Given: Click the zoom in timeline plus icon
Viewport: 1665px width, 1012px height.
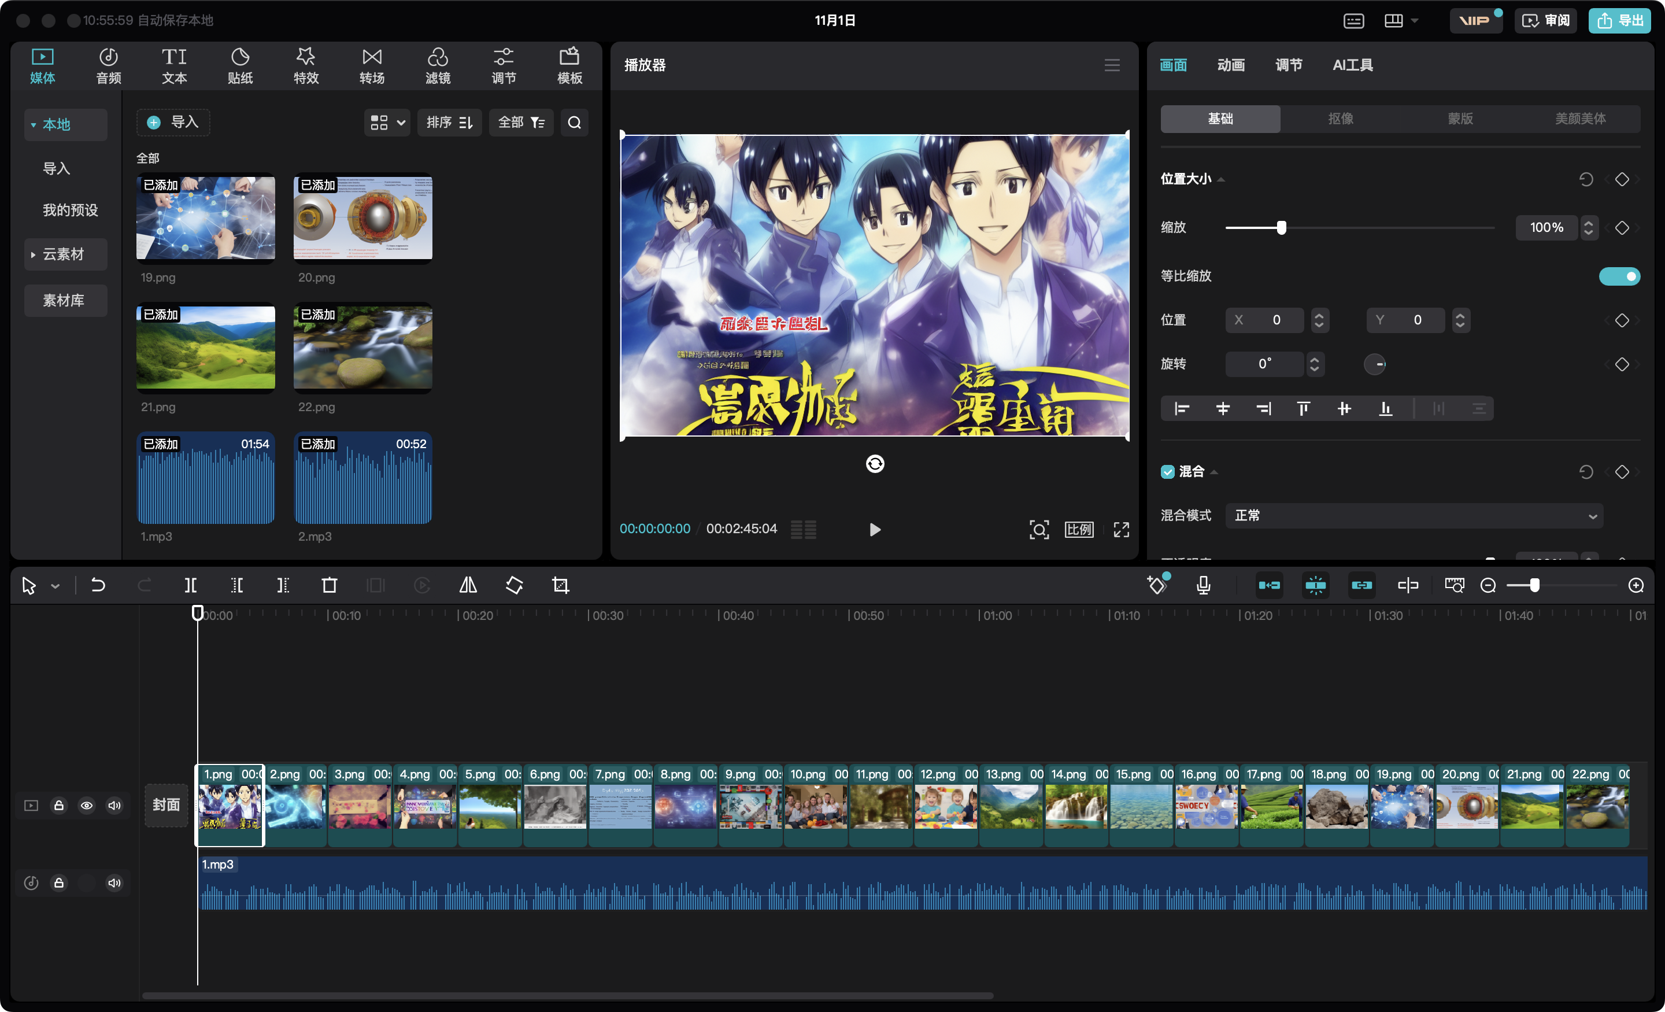Looking at the screenshot, I should [x=1636, y=585].
